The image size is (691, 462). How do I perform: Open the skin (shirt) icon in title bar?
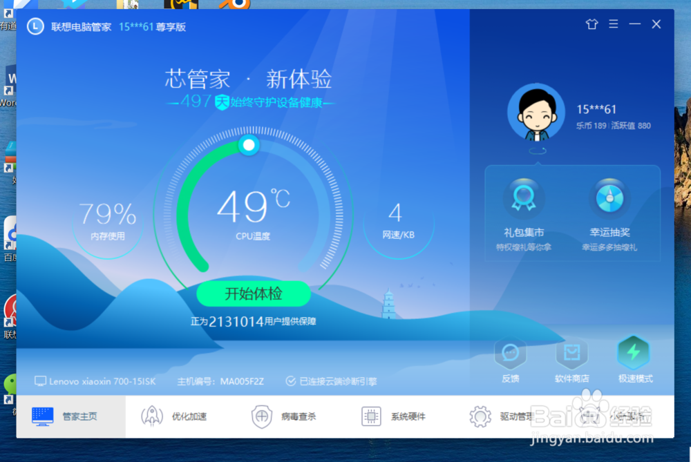[x=592, y=23]
